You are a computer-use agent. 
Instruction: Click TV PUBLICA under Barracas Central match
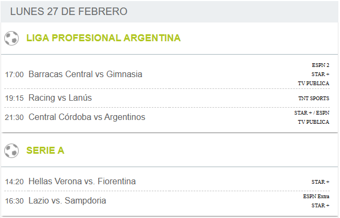tap(314, 84)
